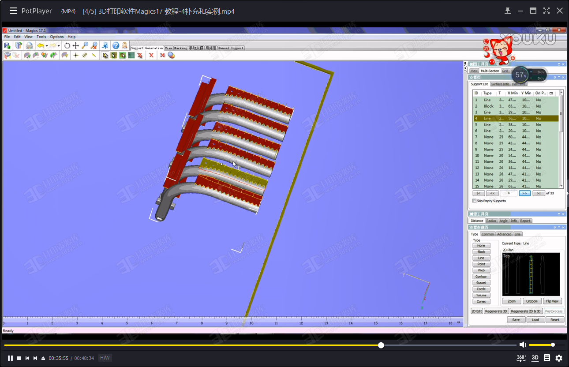Click the Exit SG running-man icon
Image resolution: width=569 pixels, height=367 pixels.
coord(105,45)
